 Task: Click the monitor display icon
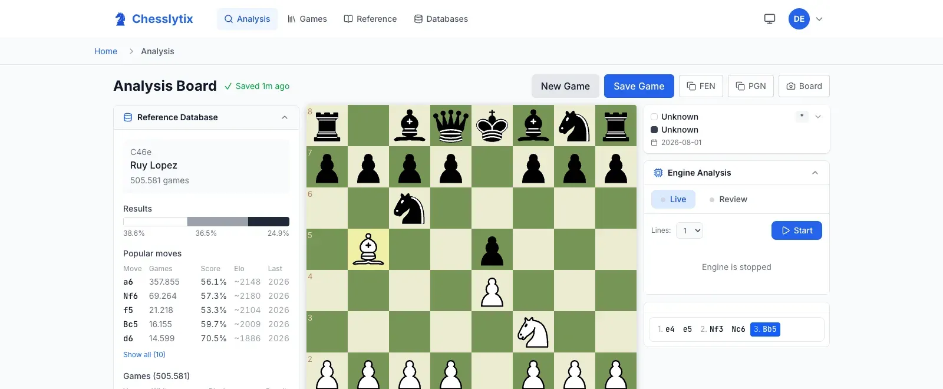tap(770, 19)
